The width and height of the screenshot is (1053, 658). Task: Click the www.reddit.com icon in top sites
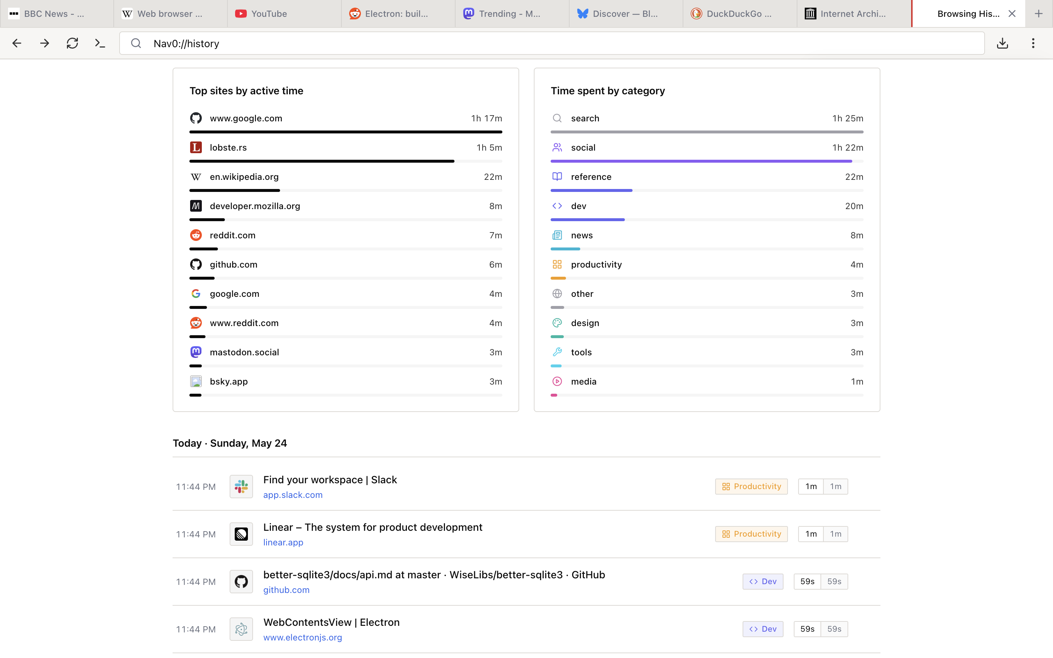point(196,323)
